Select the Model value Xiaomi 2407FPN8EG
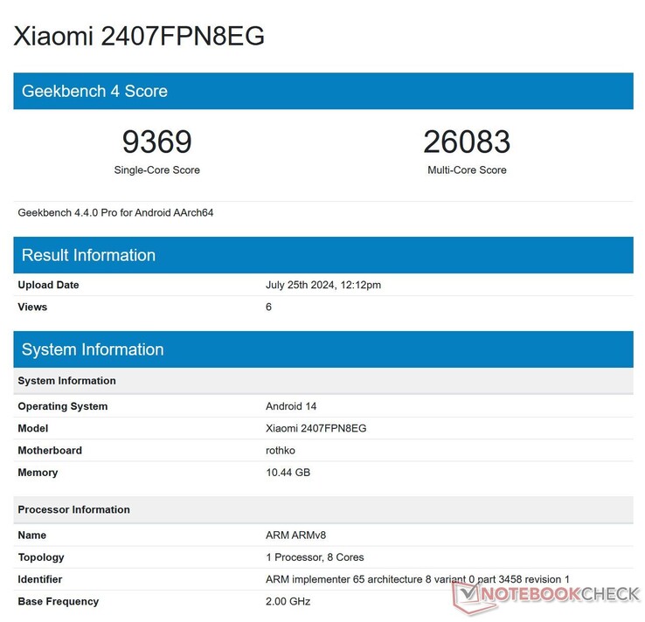This screenshot has width=645, height=622. click(x=316, y=428)
